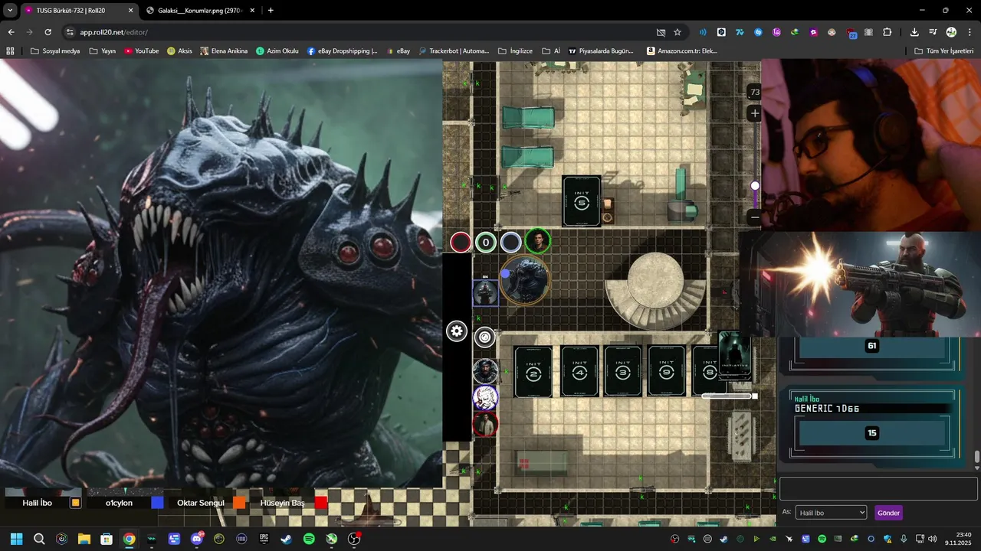981x551 pixels.
Task: Open the 'As: Halil İbo' speaker dropdown
Action: pyautogui.click(x=831, y=513)
